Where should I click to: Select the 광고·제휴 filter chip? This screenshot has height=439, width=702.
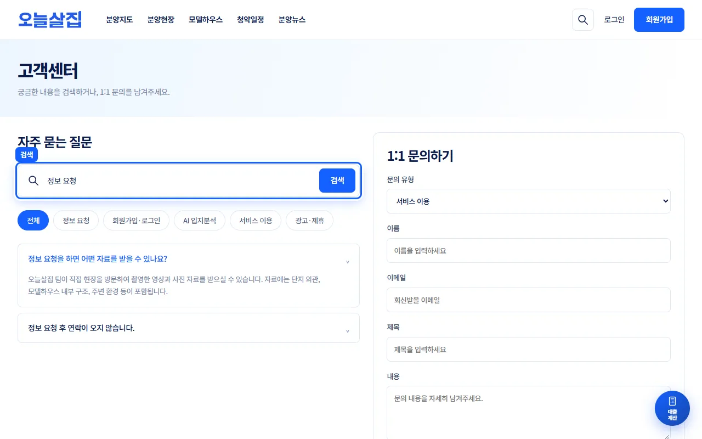(x=310, y=221)
